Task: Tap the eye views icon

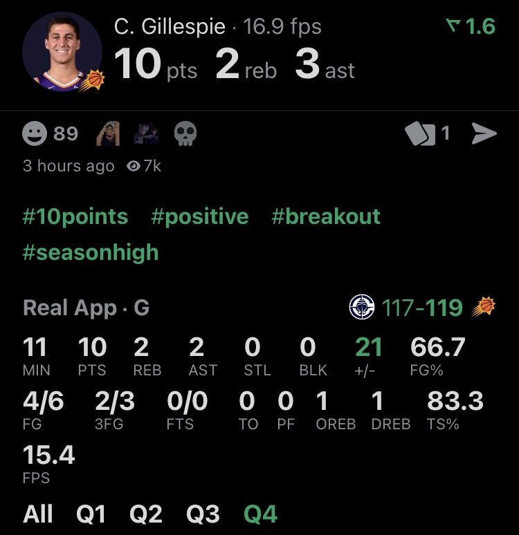Action: tap(134, 166)
